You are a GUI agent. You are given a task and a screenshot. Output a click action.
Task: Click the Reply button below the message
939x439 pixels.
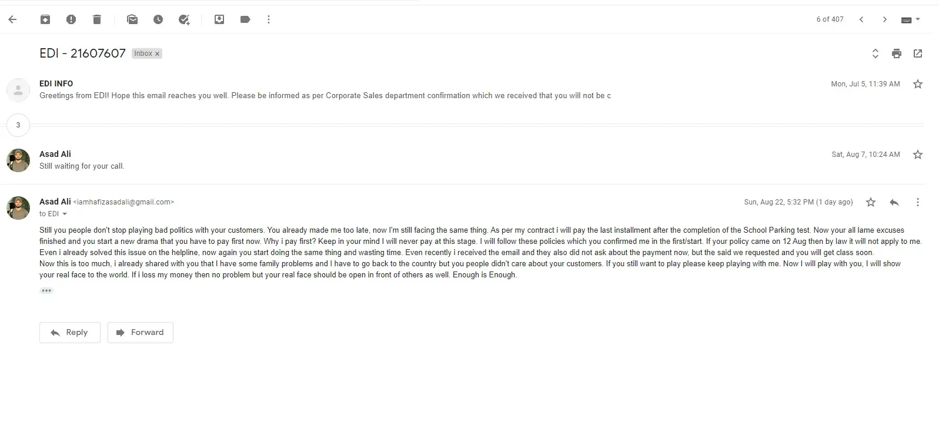tap(69, 333)
